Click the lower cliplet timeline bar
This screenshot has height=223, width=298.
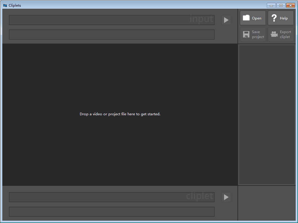click(x=111, y=212)
